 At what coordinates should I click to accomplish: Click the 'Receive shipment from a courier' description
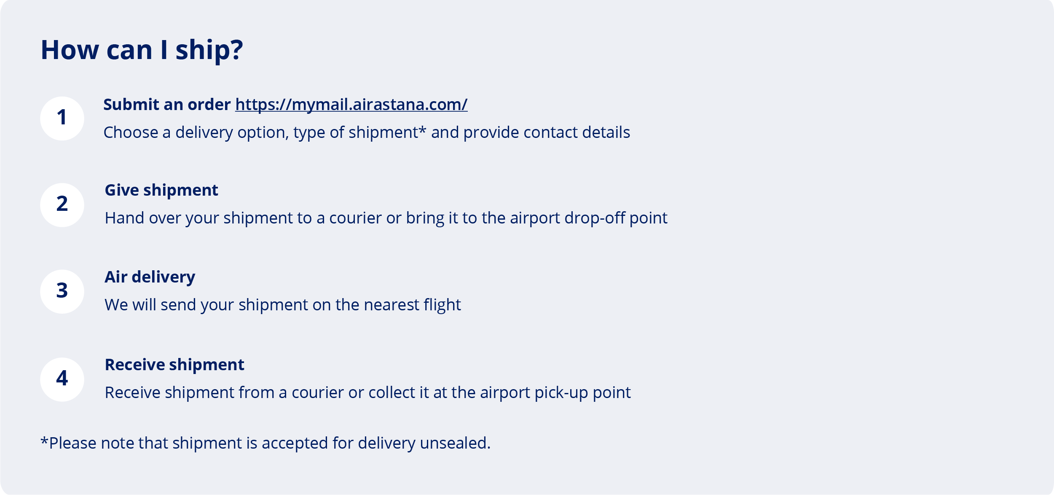click(367, 393)
